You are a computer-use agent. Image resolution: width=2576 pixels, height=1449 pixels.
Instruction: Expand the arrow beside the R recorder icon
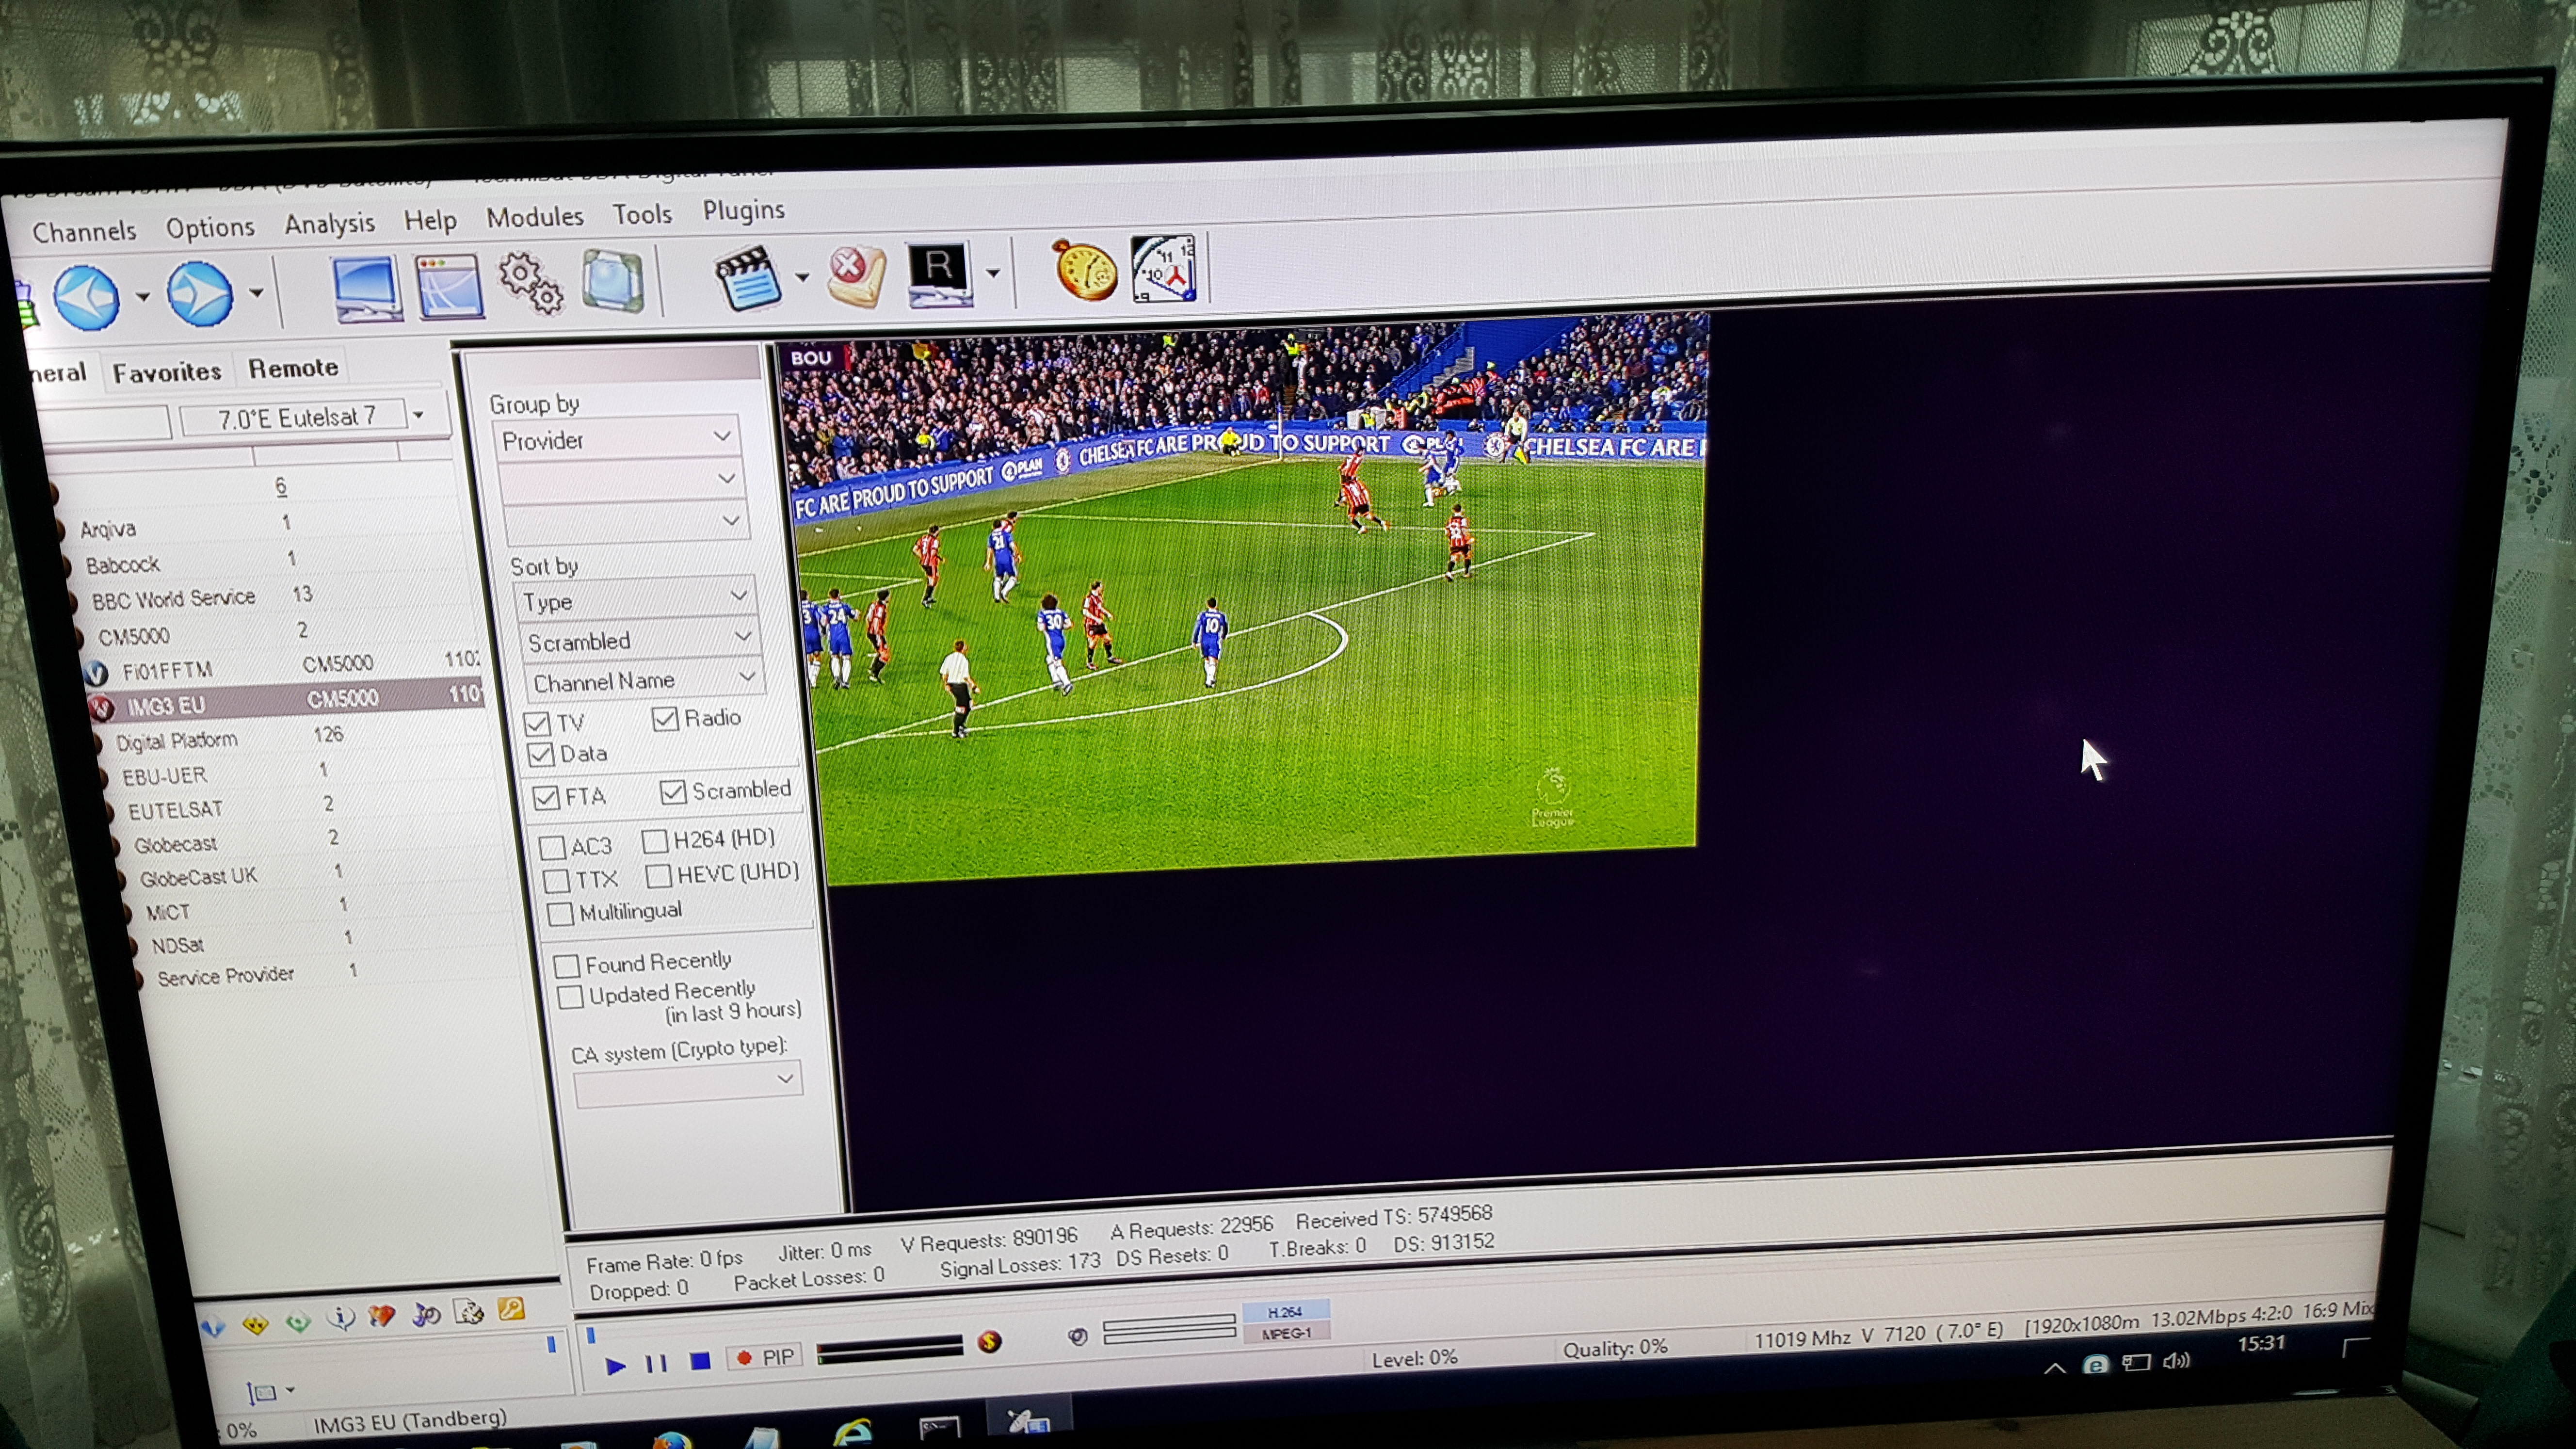click(992, 272)
